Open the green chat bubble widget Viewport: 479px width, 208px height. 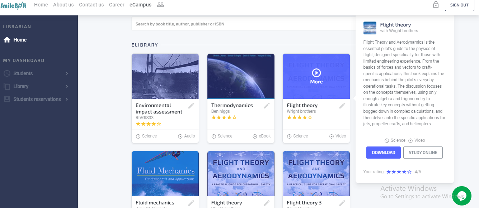pos(462,195)
